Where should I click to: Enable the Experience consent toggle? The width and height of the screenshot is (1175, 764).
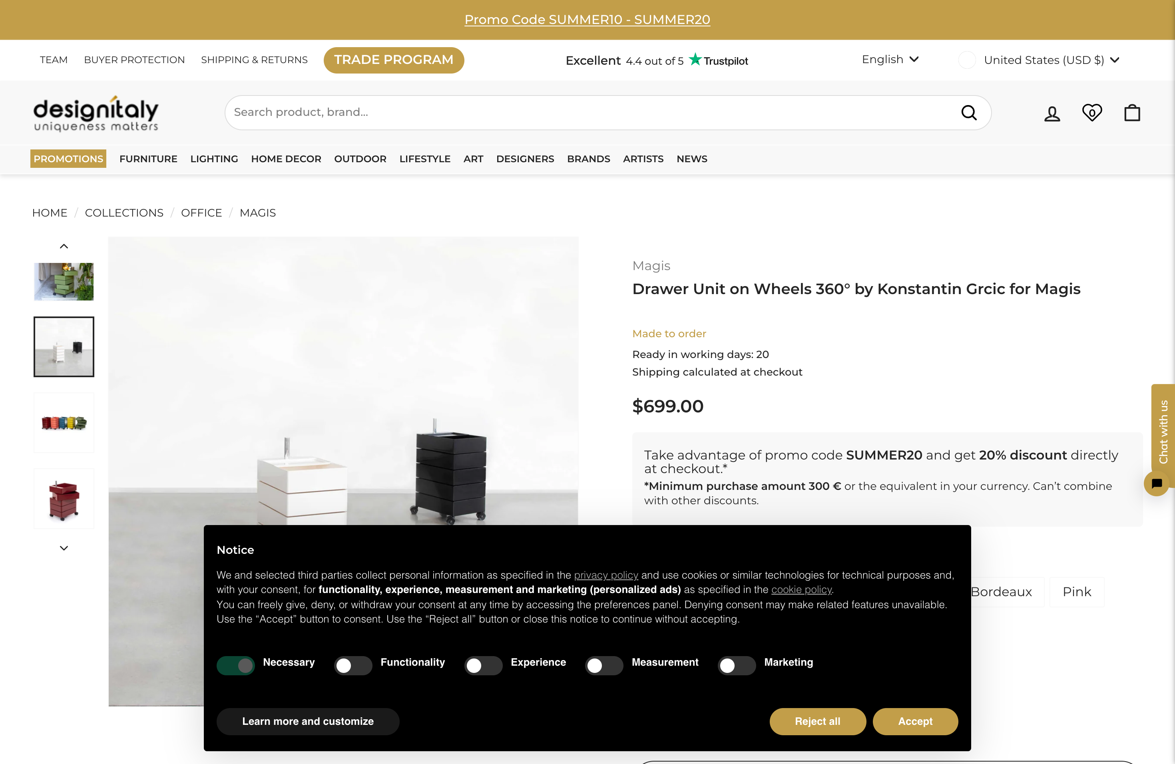(483, 665)
